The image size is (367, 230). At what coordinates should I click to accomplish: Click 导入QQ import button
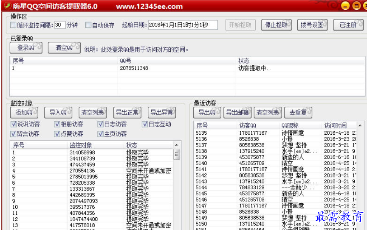click(x=58, y=113)
